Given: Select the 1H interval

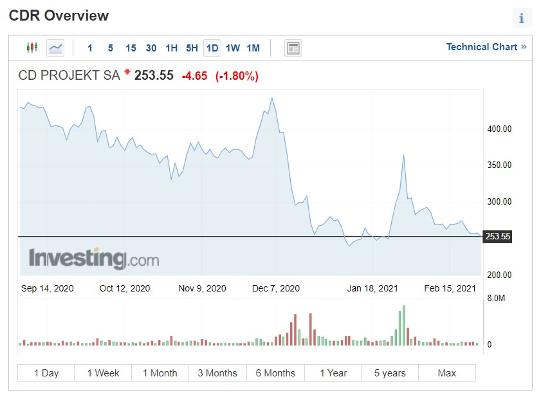Looking at the screenshot, I should (x=172, y=48).
